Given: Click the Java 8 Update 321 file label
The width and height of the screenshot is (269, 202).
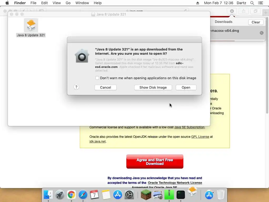Looking at the screenshot, I should click(x=31, y=35).
